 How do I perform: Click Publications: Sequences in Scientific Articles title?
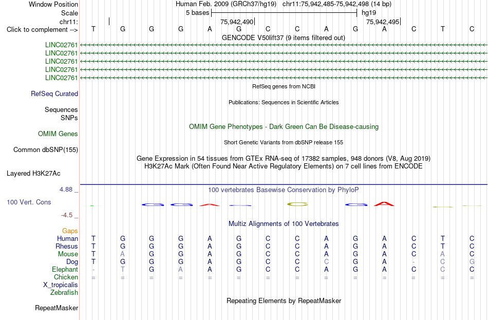284,102
